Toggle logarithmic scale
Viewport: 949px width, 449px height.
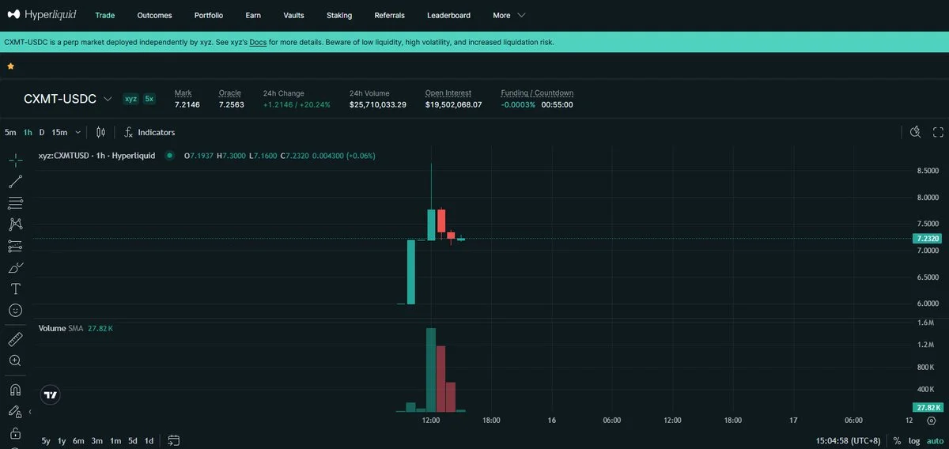[x=914, y=440]
